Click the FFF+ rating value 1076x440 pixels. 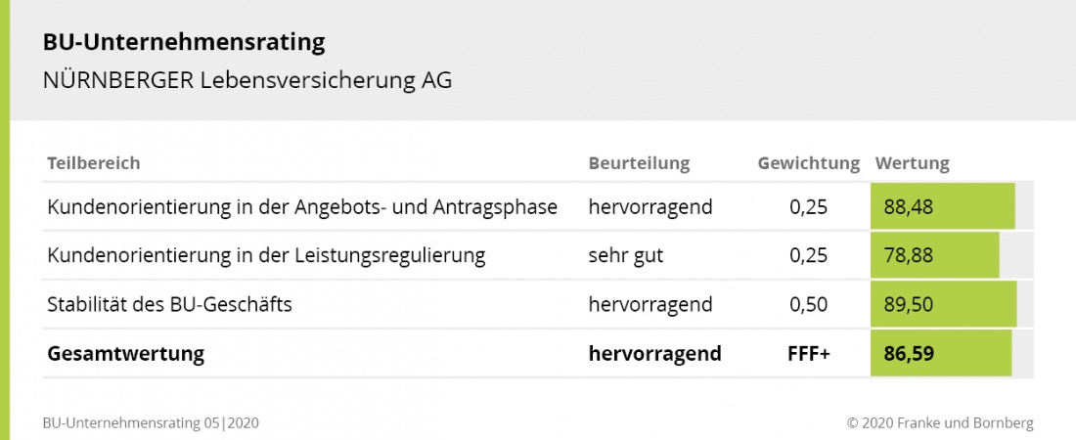tap(808, 354)
